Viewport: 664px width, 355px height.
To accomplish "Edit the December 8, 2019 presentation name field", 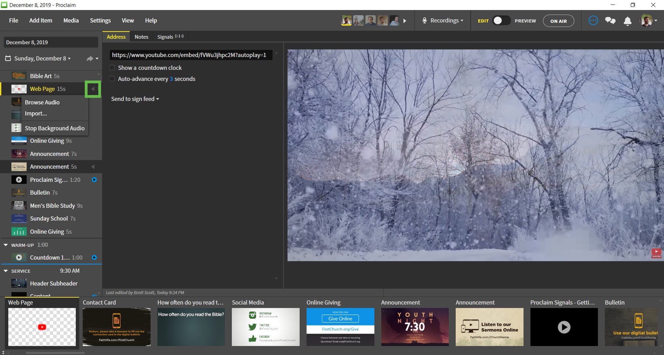I will point(51,42).
